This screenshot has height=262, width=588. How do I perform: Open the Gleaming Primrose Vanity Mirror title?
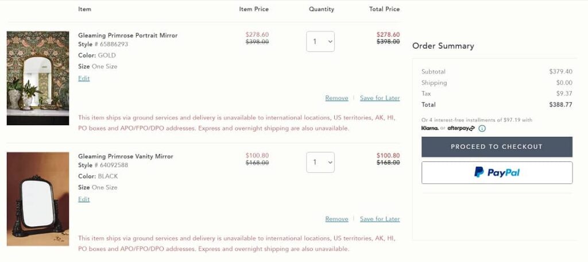(126, 156)
